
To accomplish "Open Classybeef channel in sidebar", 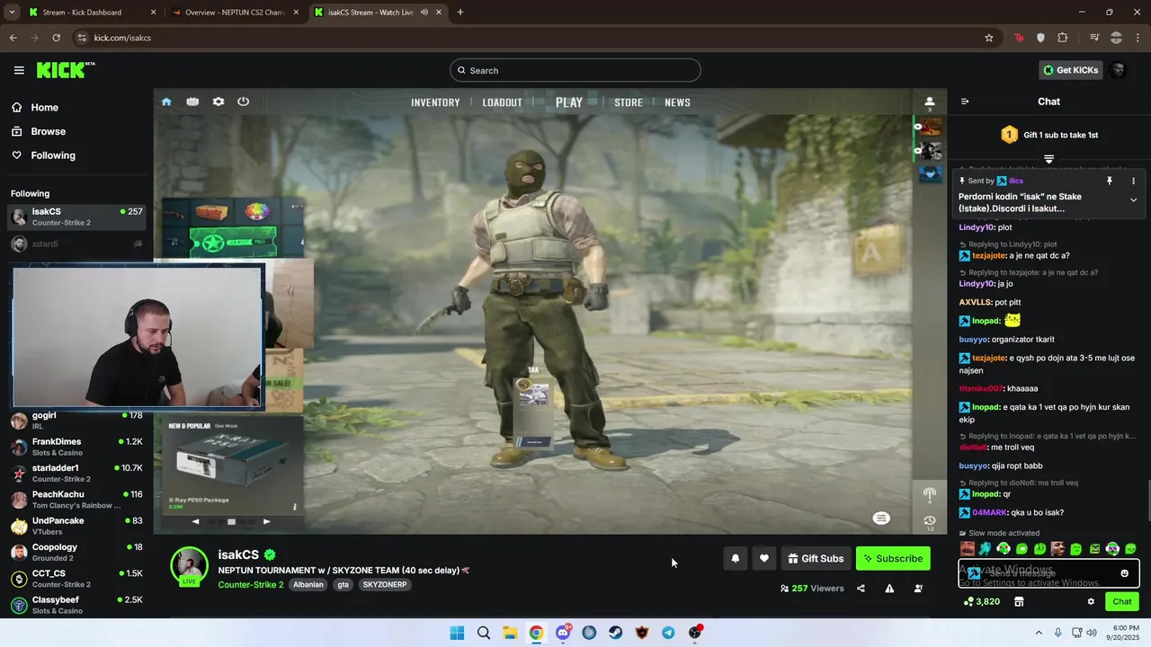I will pos(76,604).
